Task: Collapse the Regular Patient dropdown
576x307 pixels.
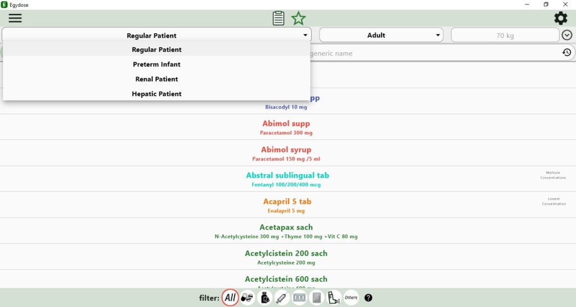Action: (156, 35)
